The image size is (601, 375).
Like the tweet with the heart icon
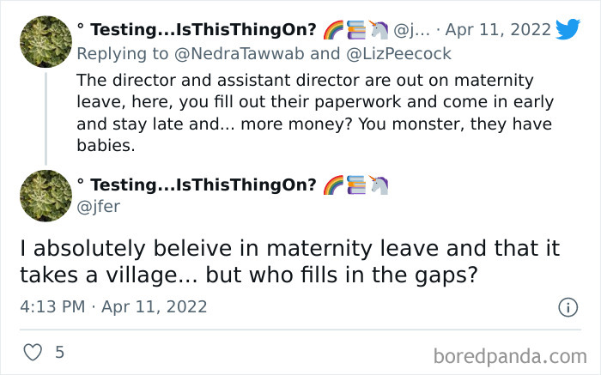(33, 353)
